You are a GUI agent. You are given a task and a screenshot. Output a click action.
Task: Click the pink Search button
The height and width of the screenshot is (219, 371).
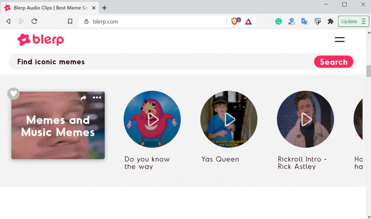pyautogui.click(x=334, y=62)
